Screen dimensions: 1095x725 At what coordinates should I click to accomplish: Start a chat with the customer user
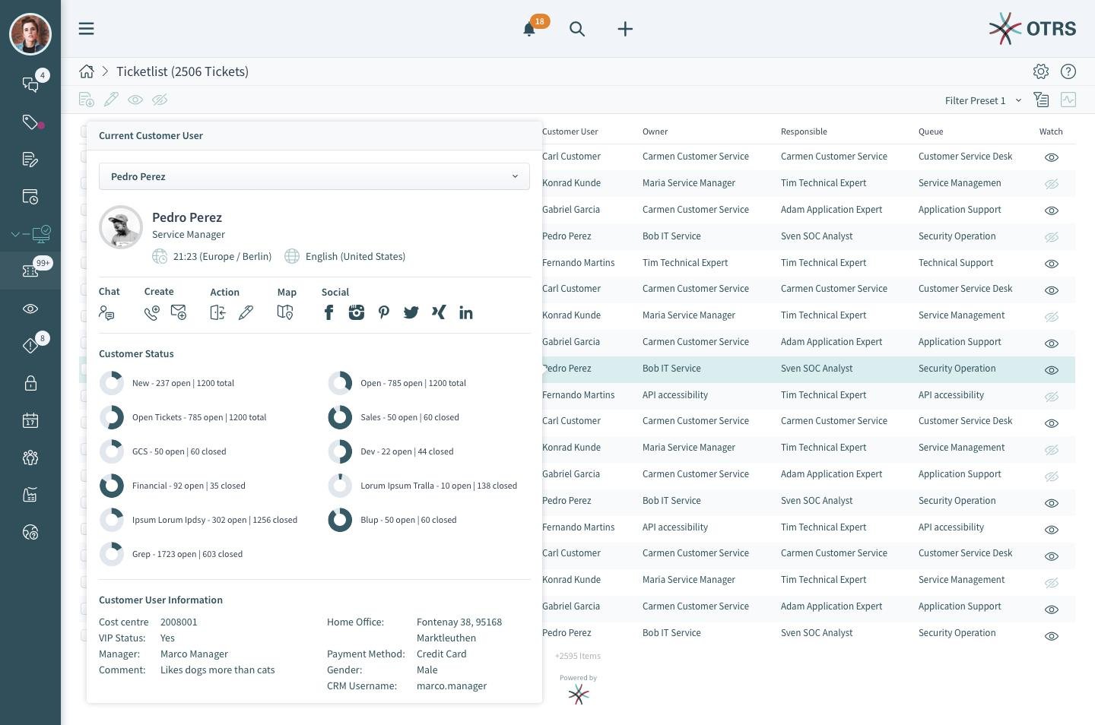tap(106, 312)
